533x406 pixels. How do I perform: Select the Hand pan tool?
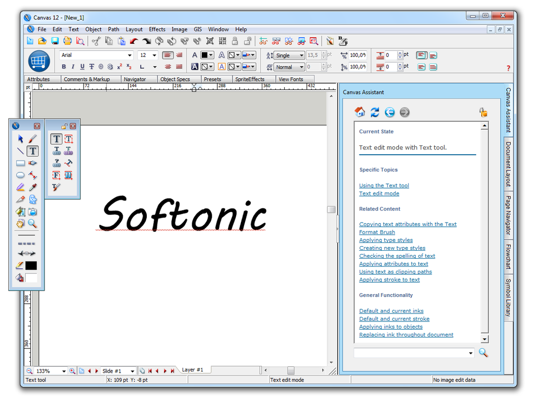pos(20,224)
